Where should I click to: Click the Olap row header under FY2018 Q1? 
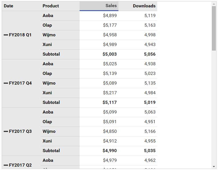[60, 25]
